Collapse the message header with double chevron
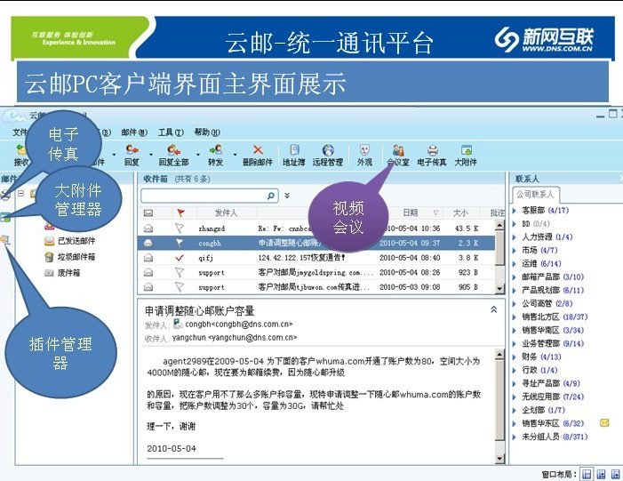623x481 pixels. pyautogui.click(x=493, y=309)
